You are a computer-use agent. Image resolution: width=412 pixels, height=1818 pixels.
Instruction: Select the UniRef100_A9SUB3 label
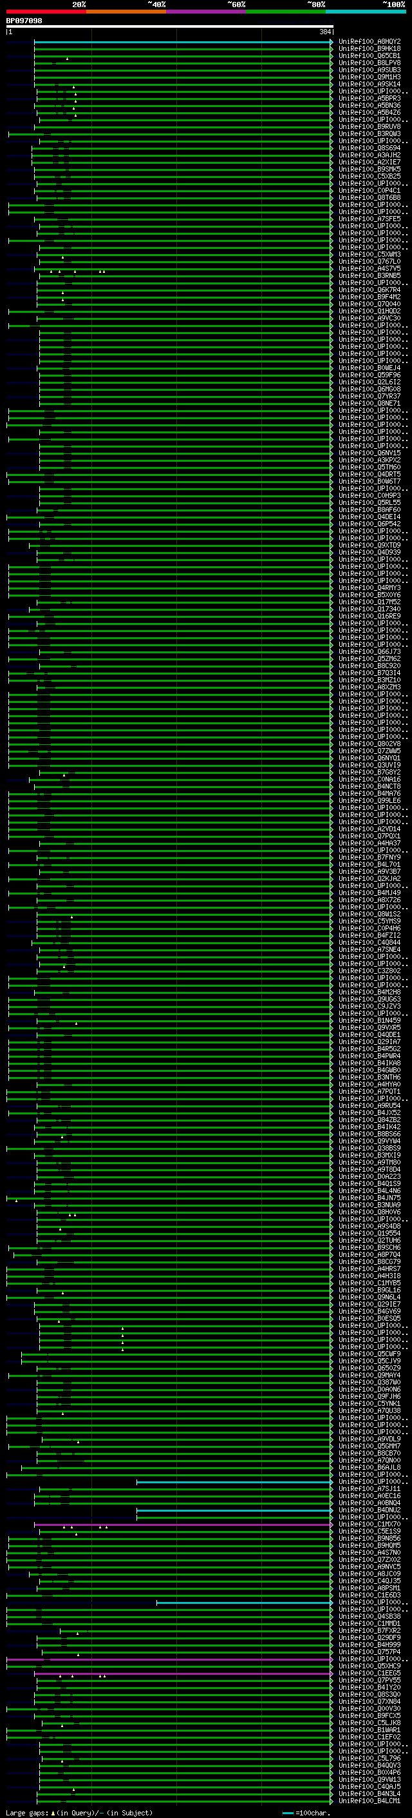370,70
